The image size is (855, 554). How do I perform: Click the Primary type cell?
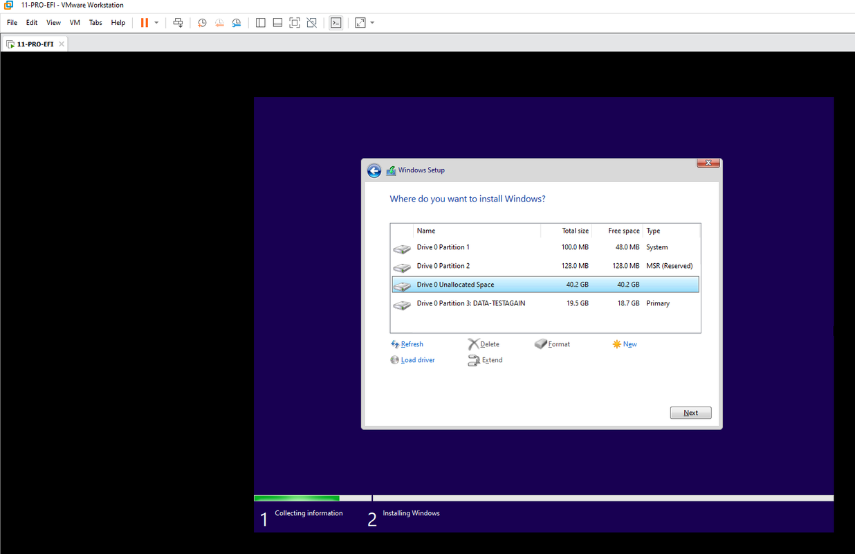(658, 303)
